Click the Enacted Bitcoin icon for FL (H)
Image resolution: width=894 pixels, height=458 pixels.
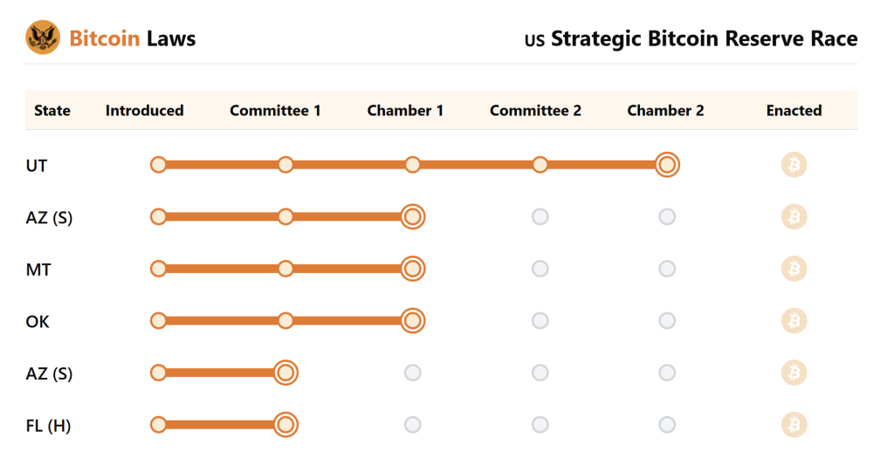click(x=794, y=425)
